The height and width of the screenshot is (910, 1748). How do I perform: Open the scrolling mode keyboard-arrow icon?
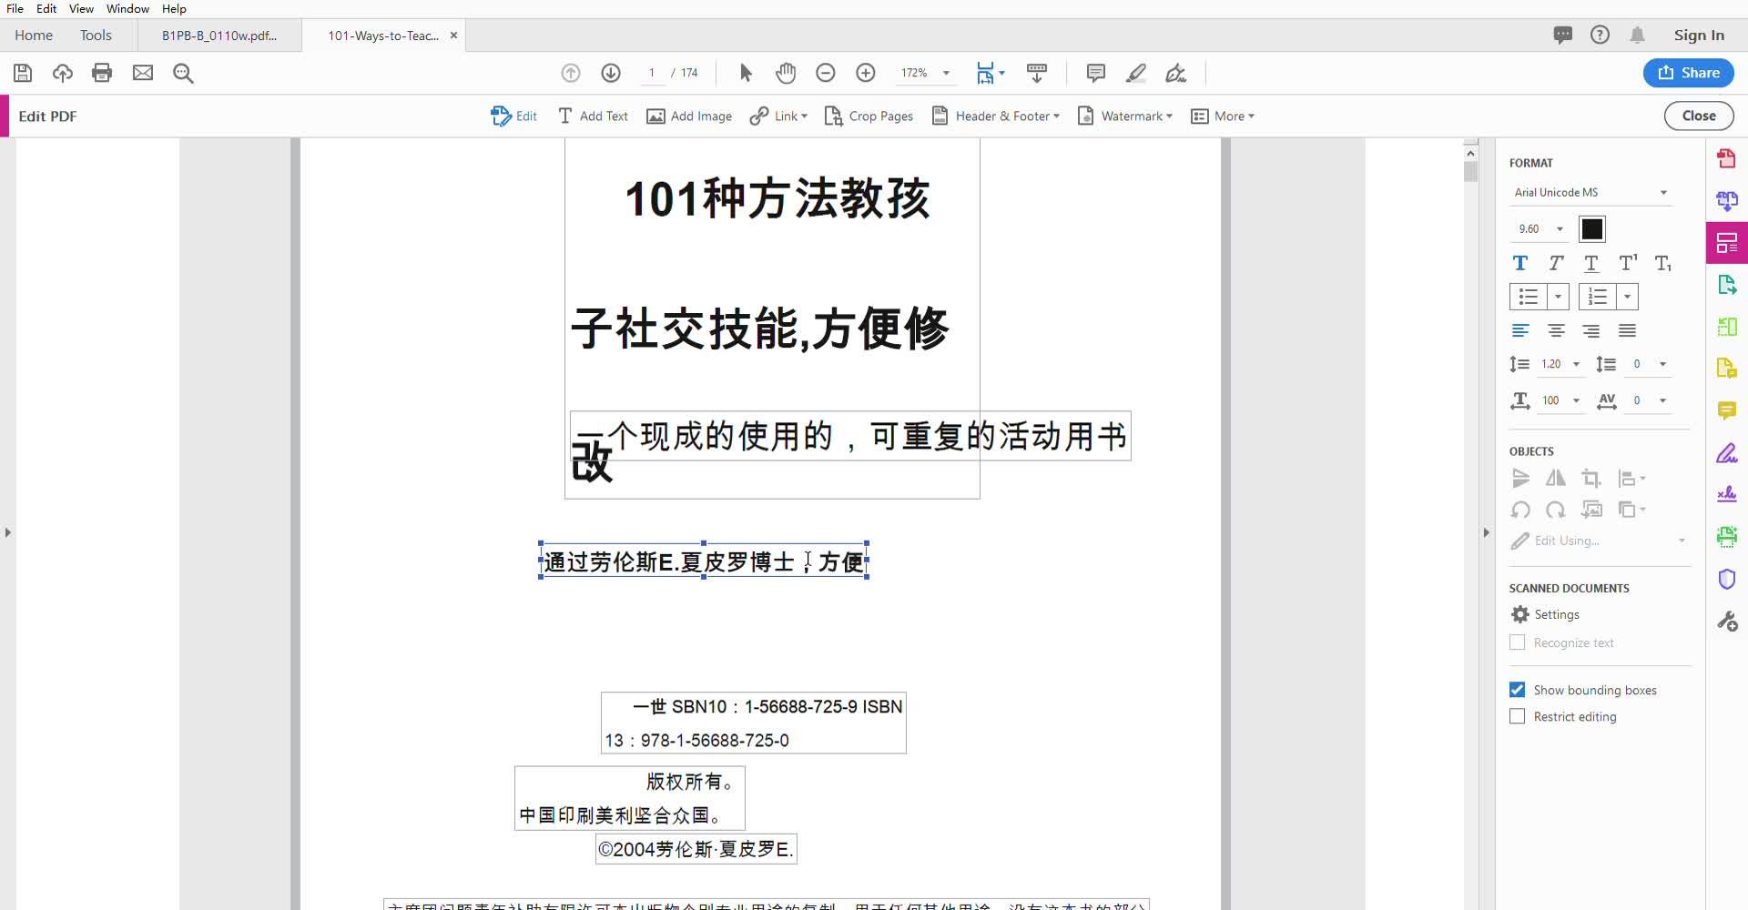point(1037,73)
